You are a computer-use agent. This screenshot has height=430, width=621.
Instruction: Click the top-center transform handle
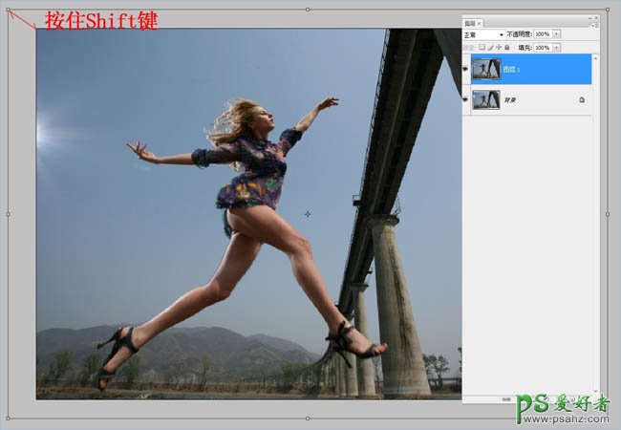[x=307, y=9]
